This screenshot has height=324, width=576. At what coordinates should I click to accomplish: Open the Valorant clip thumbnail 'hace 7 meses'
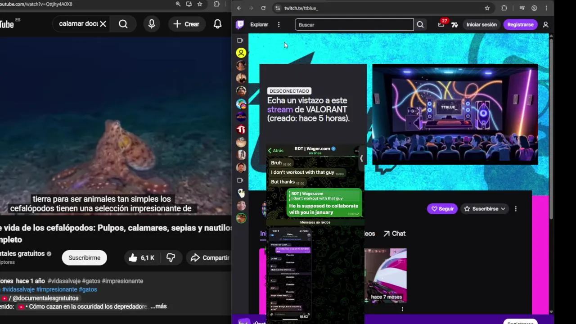386,275
